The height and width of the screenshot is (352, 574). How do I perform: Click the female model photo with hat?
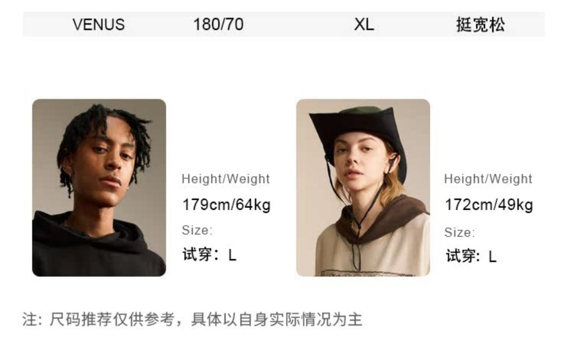tap(363, 188)
